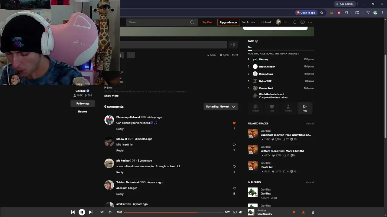
Task: Open the For Artists menu item
Action: pyautogui.click(x=249, y=22)
